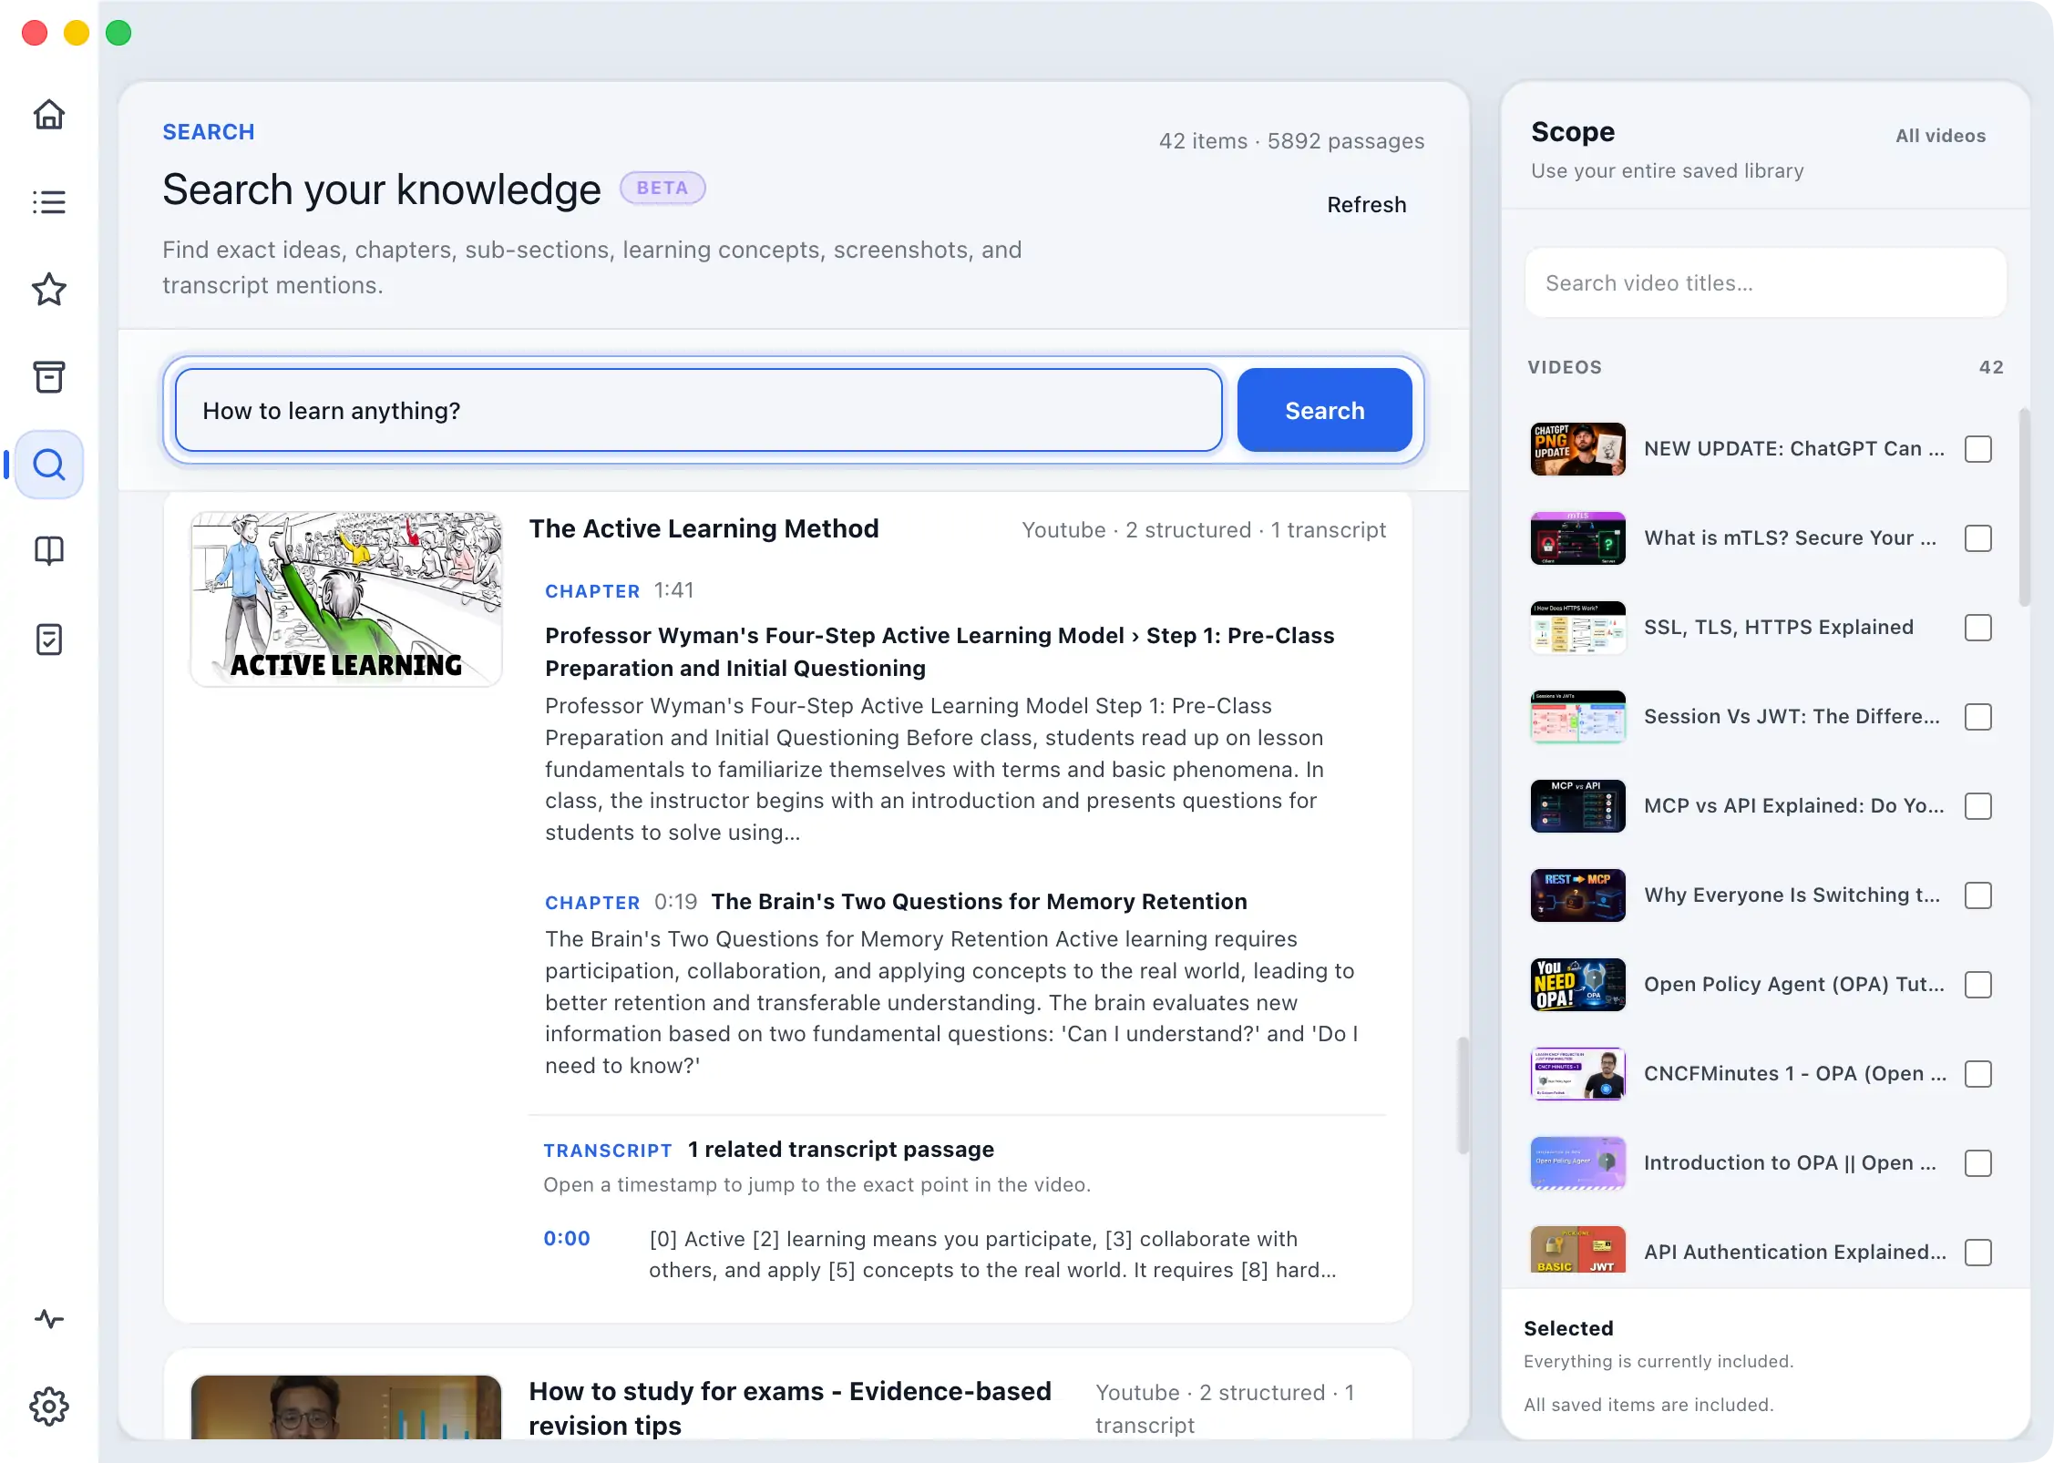
Task: Click the All videos scope button
Action: click(x=1940, y=136)
